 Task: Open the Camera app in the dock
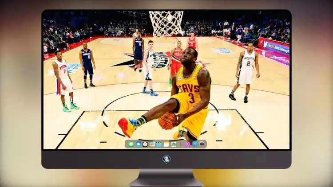coord(202,144)
